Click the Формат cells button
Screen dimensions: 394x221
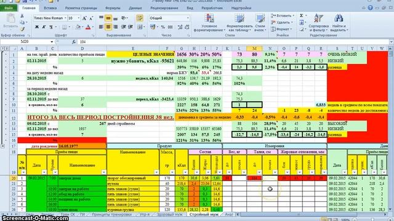pos(281,29)
